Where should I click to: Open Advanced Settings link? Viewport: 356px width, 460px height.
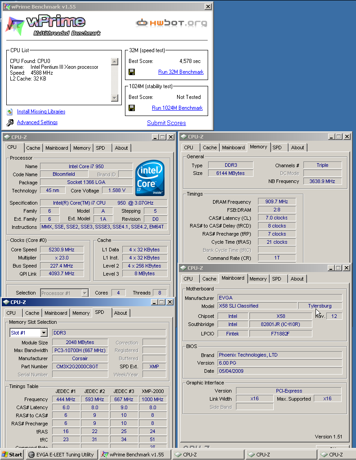pos(37,122)
